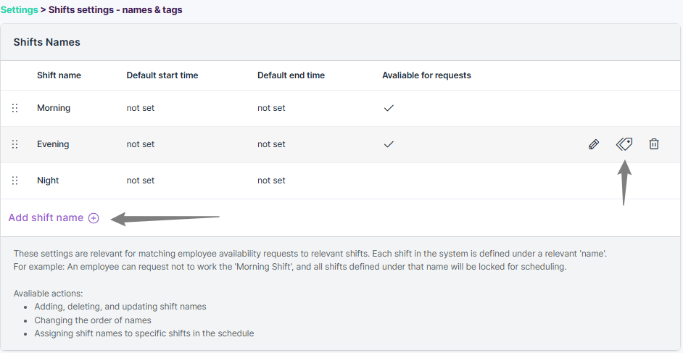Toggle Evening's available for requests checkmark

(389, 144)
